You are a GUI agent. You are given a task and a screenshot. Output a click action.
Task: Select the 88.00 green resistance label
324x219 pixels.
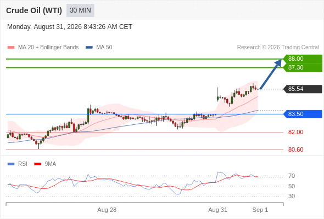pyautogui.click(x=303, y=59)
